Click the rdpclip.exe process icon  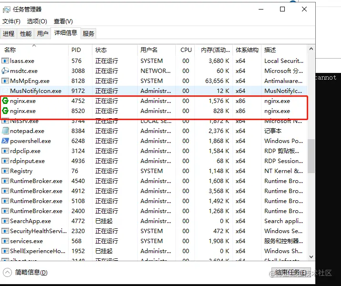(x=5, y=151)
